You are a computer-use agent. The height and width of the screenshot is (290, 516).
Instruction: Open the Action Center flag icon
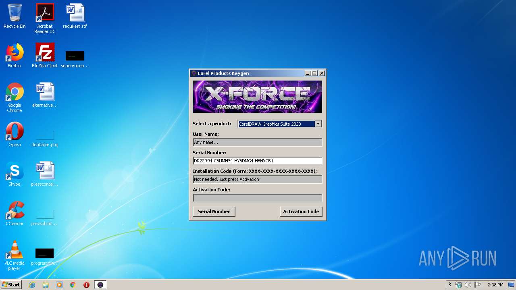pyautogui.click(x=478, y=285)
